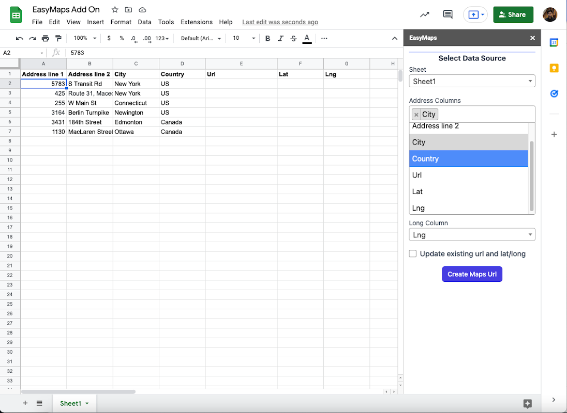
Task: Select the Paint format tool
Action: point(58,38)
